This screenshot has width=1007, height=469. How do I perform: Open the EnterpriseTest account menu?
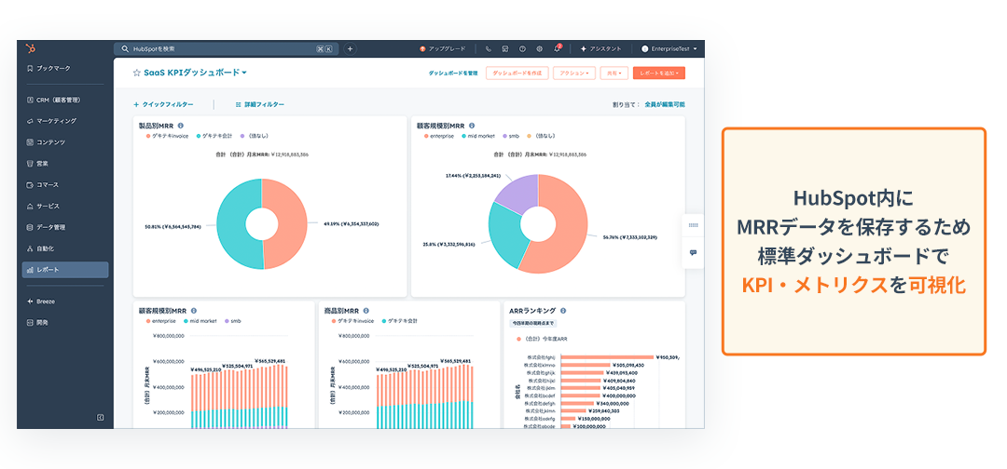click(671, 48)
